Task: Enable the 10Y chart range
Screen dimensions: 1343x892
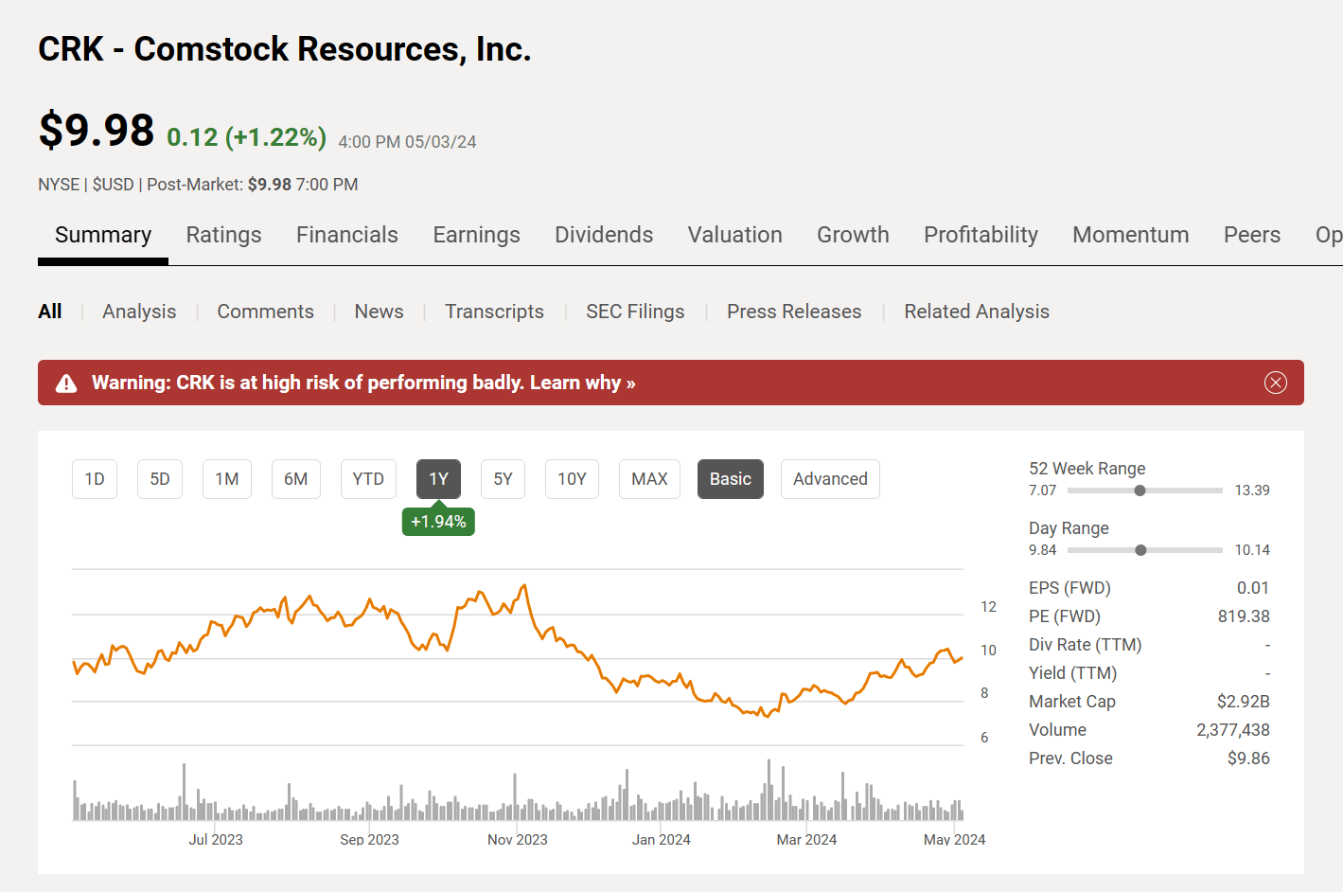Action: (572, 479)
